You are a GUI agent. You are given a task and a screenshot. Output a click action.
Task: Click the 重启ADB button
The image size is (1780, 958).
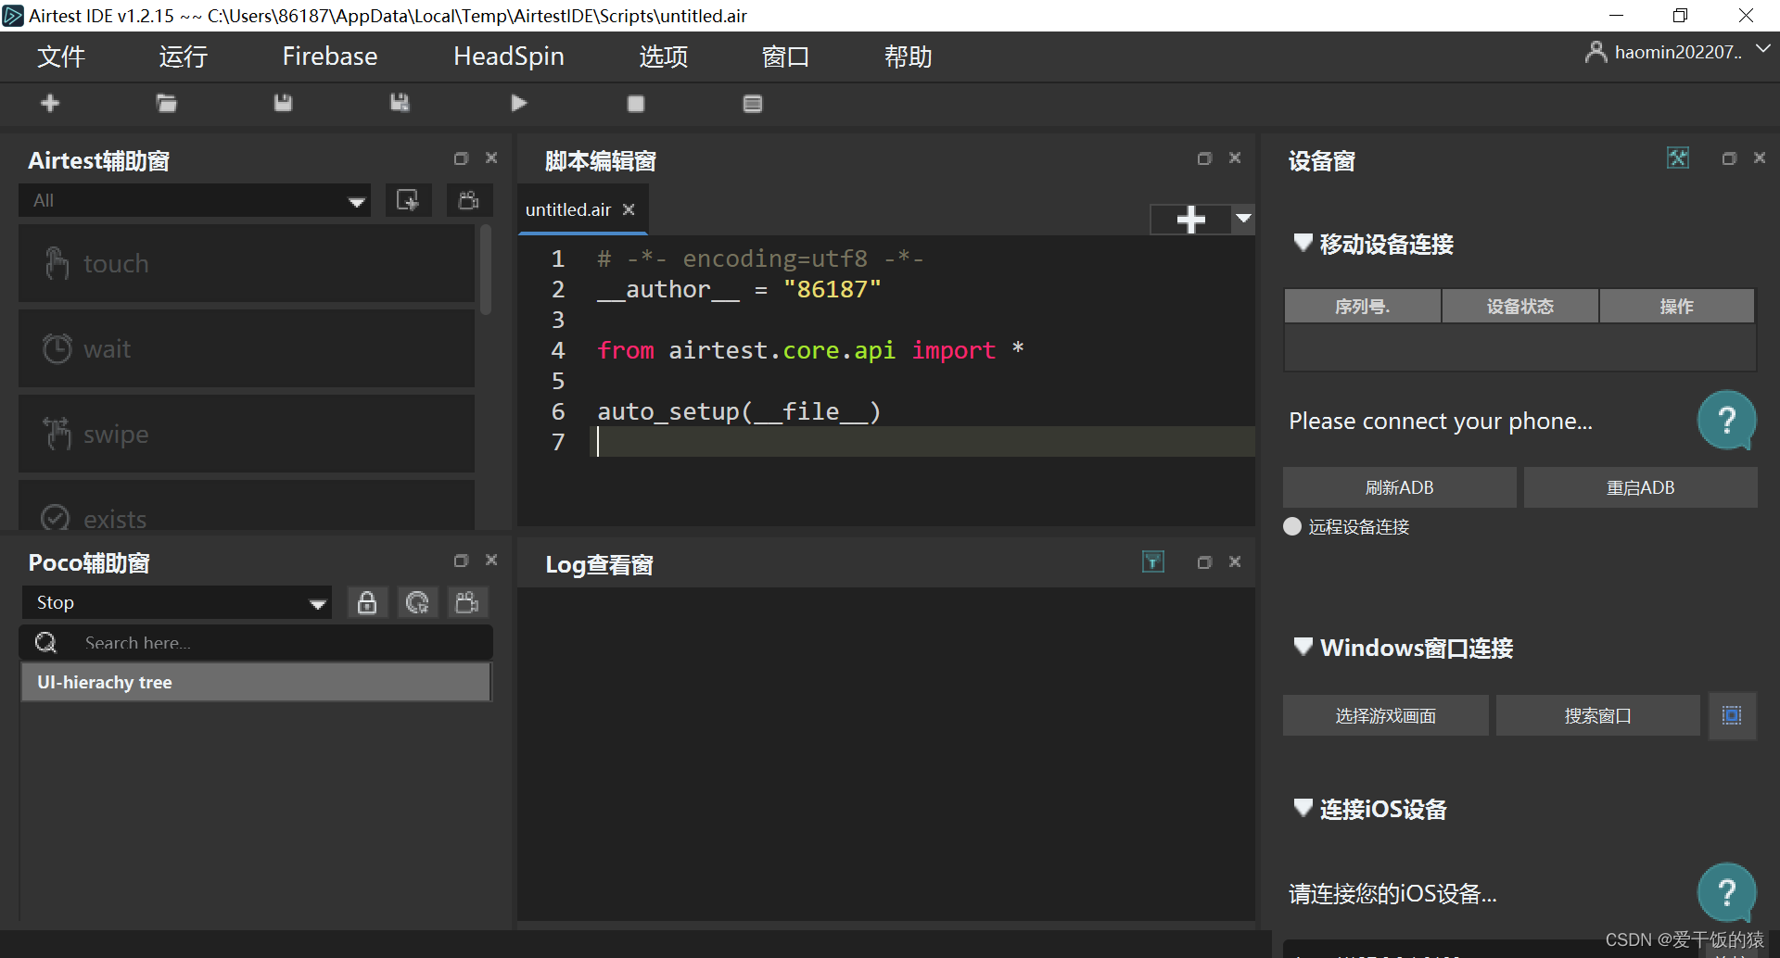click(1641, 487)
